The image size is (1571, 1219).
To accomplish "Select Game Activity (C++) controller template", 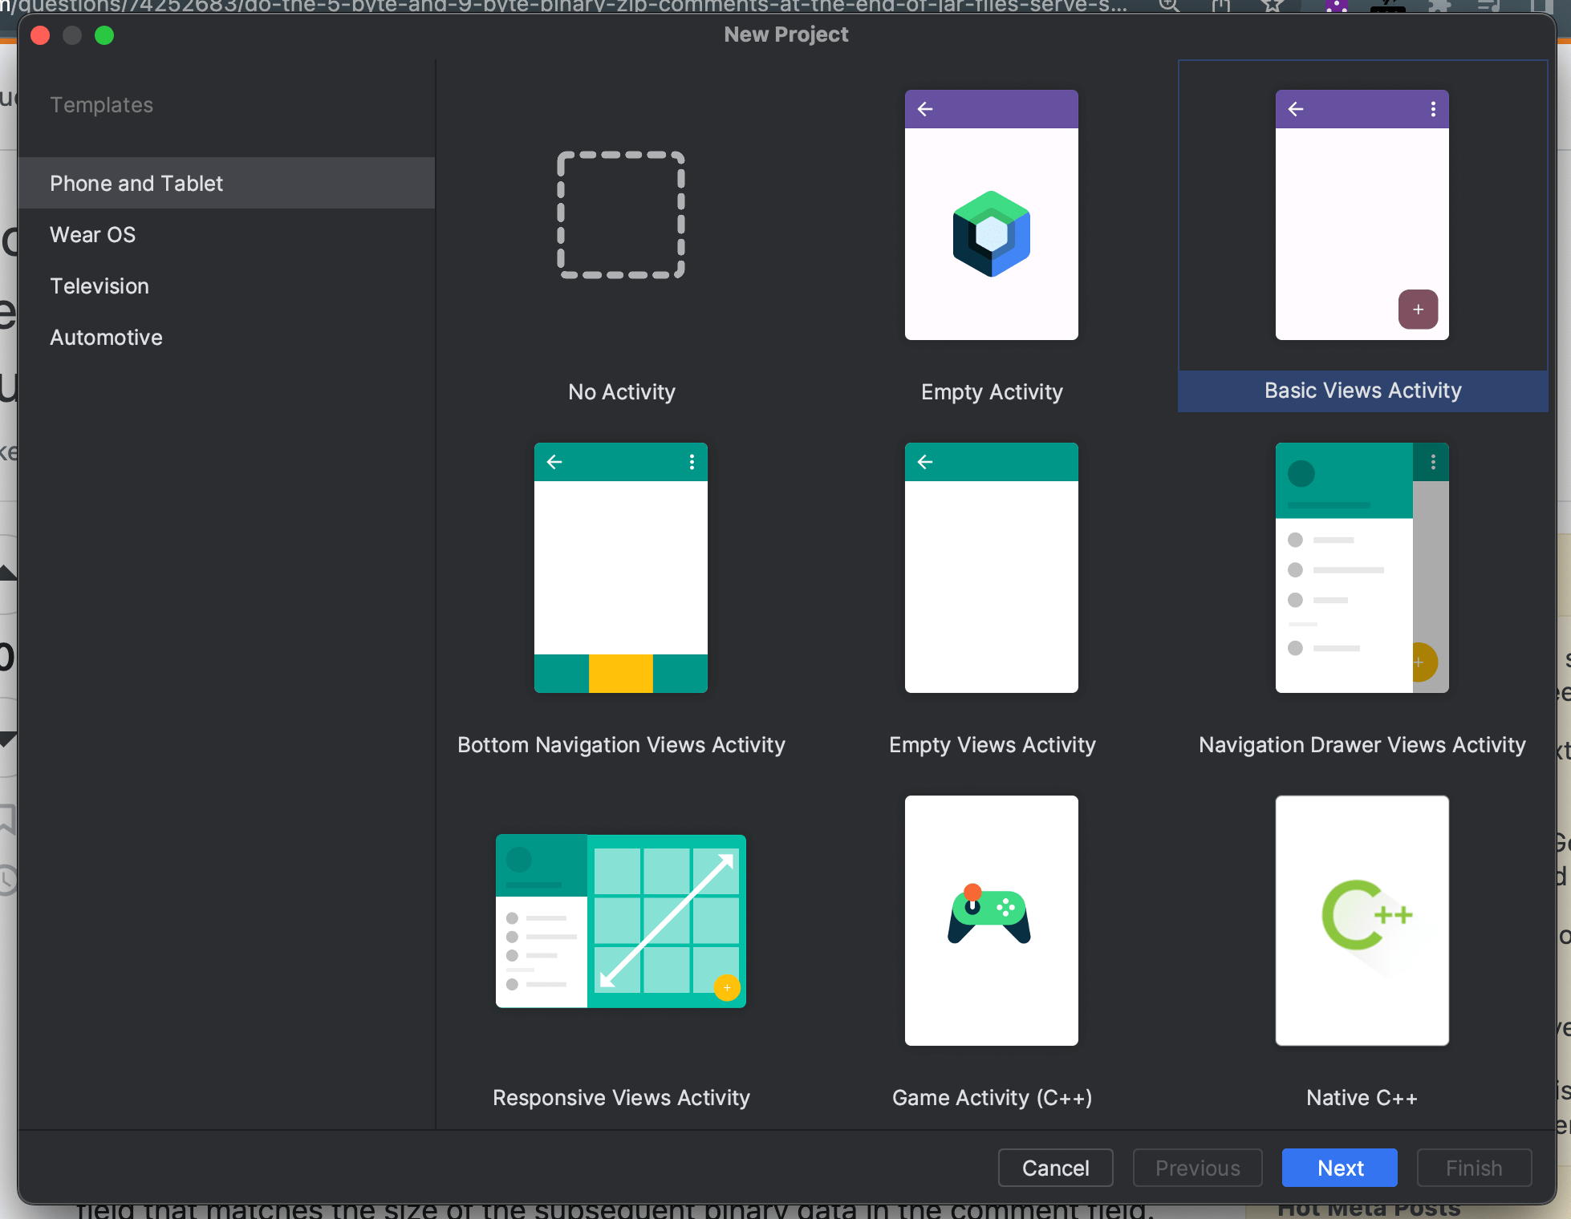I will (991, 921).
